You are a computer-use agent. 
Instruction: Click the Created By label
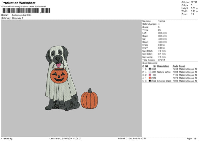7,138
